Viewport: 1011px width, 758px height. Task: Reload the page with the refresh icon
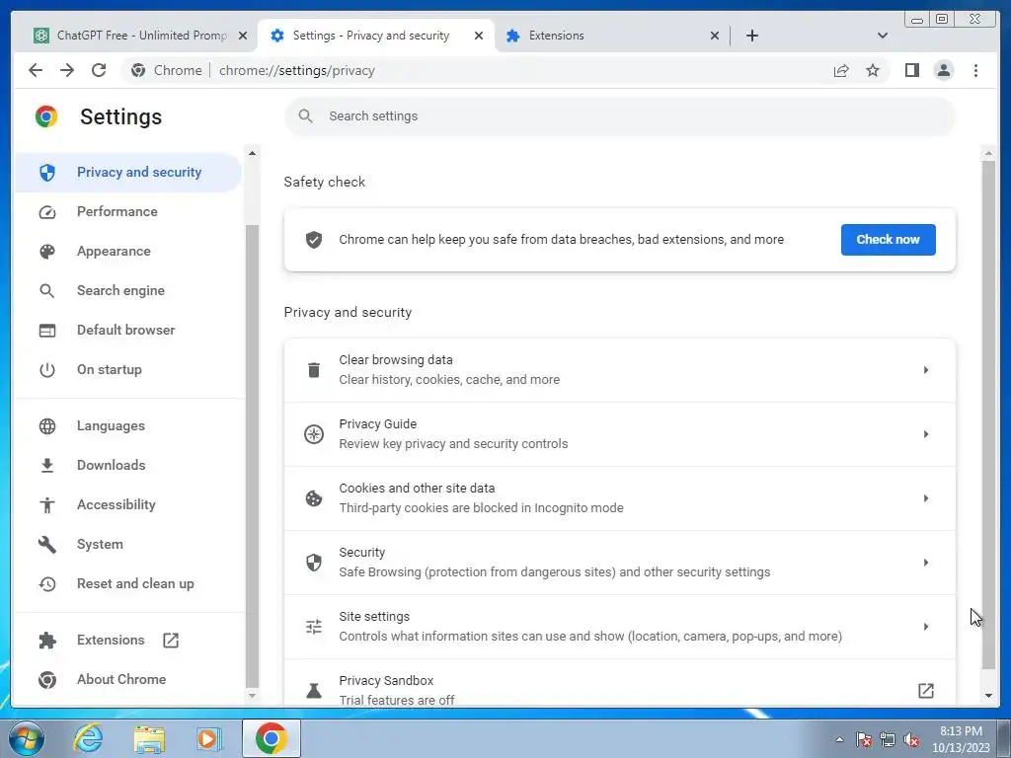(x=99, y=70)
